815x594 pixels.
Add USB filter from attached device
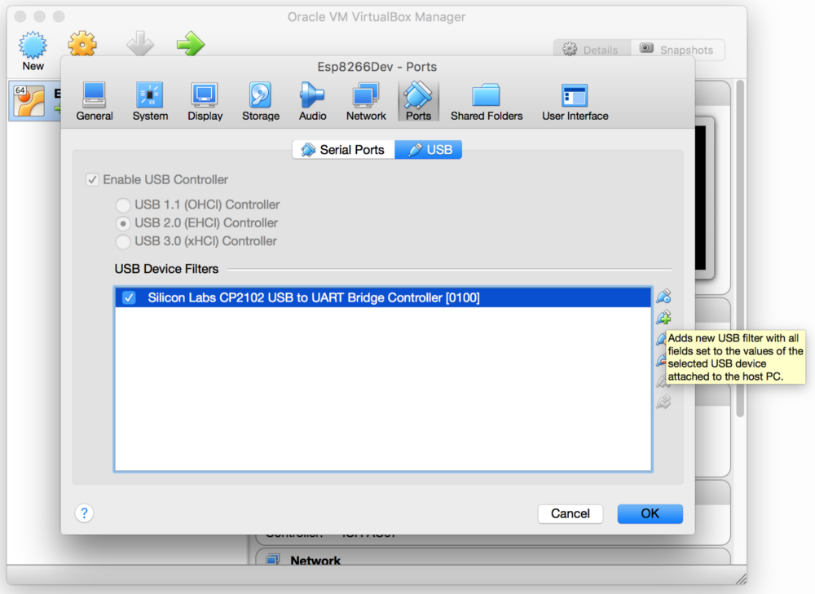[663, 318]
